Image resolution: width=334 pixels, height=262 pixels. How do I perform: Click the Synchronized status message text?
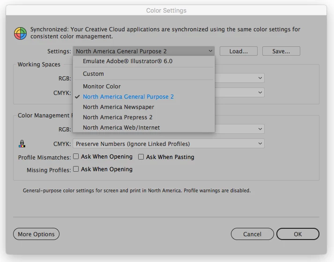pyautogui.click(x=165, y=33)
